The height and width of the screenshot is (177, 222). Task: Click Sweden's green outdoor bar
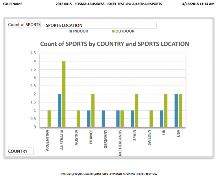click(151, 119)
